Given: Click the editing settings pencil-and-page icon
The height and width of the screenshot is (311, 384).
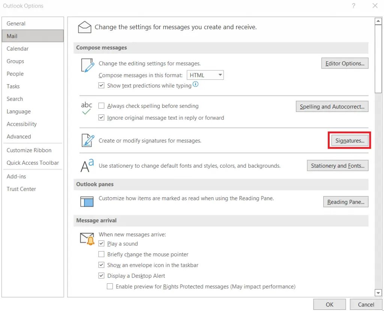Looking at the screenshot, I should (88, 65).
